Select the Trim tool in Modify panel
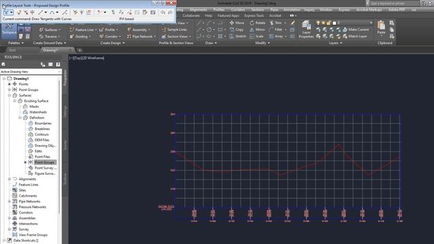The image size is (434, 244). tap(275, 23)
